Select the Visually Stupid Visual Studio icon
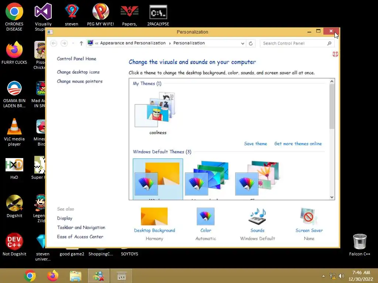The width and height of the screenshot is (378, 283). tap(43, 17)
